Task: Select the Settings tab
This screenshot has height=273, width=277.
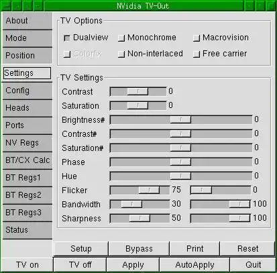Action: [x=27, y=73]
